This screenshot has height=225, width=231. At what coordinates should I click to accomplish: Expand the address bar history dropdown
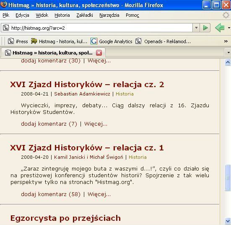pos(196,28)
